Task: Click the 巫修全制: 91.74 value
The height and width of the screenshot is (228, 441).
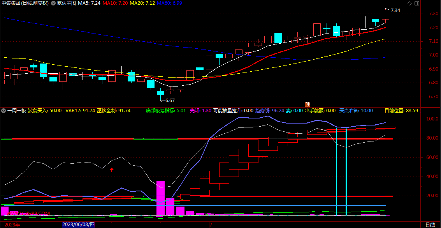Action: click(x=114, y=111)
